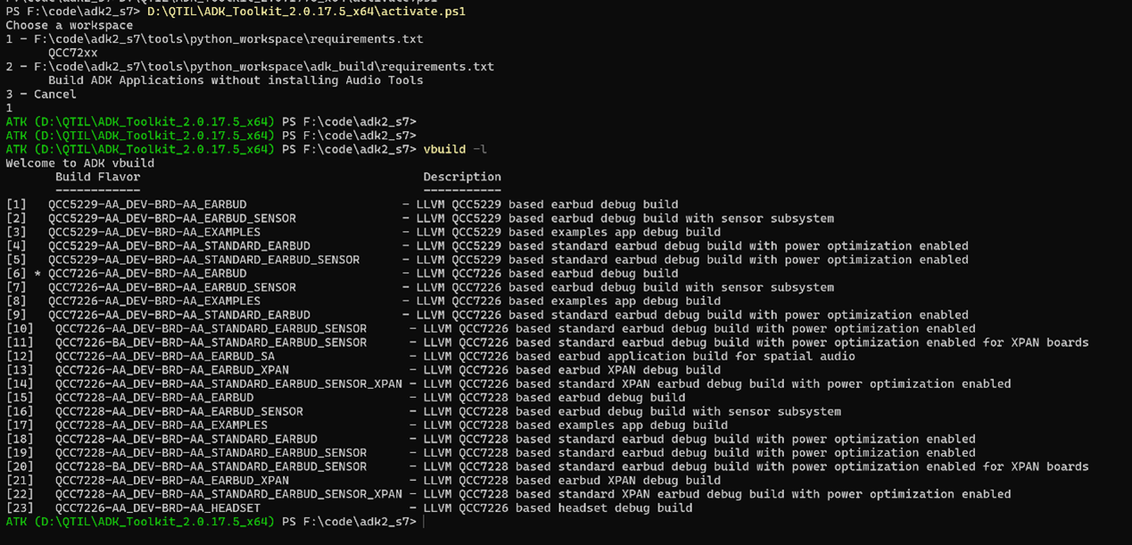The width and height of the screenshot is (1132, 545).
Task: Click workspace option 2 adk_build requirements.txt path
Action: point(264,67)
